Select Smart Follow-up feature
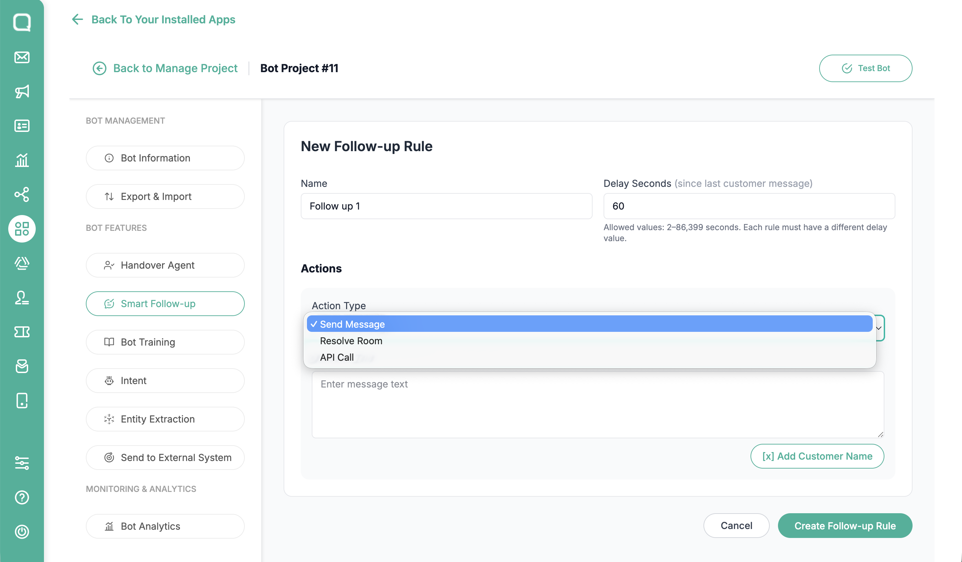This screenshot has width=962, height=562. pyautogui.click(x=165, y=304)
